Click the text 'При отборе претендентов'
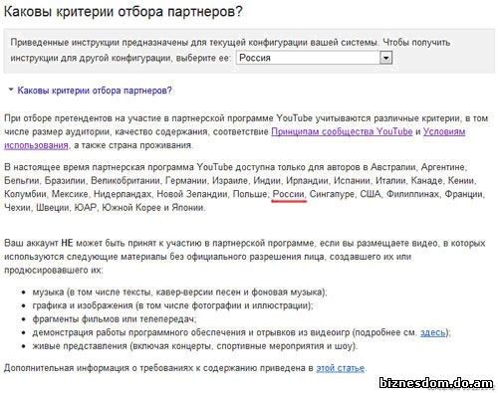The image size is (498, 393). point(57,118)
